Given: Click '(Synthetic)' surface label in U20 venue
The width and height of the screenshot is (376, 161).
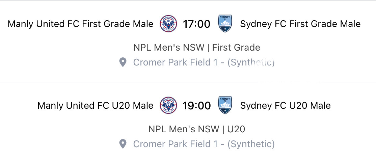Looking at the screenshot, I should pyautogui.click(x=251, y=144).
